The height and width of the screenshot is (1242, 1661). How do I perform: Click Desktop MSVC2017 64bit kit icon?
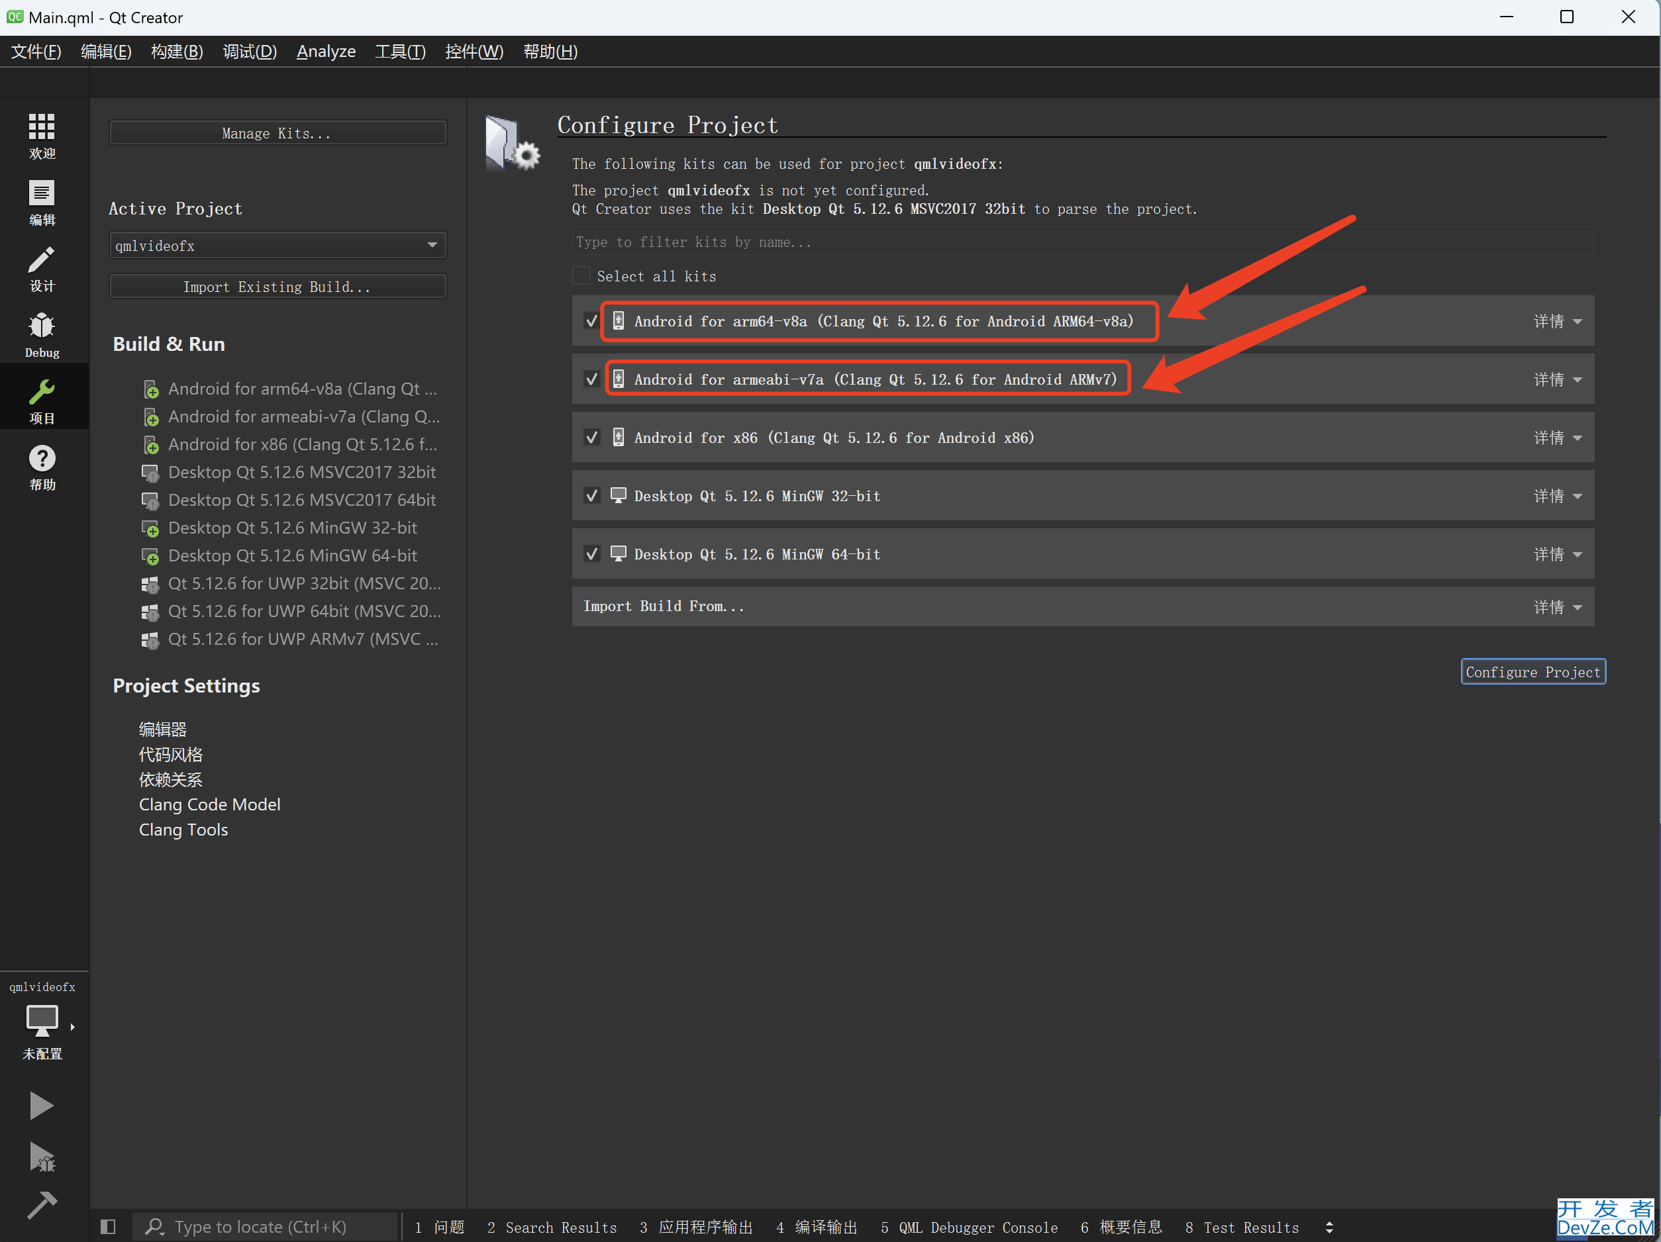point(150,500)
